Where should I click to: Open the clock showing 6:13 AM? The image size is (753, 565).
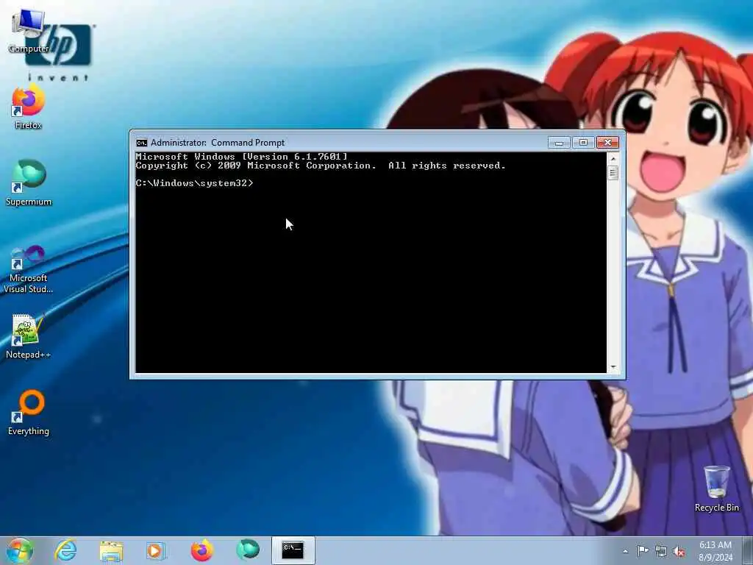[x=715, y=551]
